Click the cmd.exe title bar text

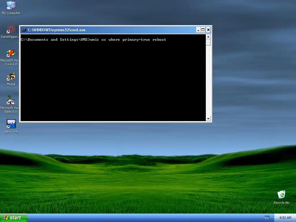pyautogui.click(x=57, y=30)
